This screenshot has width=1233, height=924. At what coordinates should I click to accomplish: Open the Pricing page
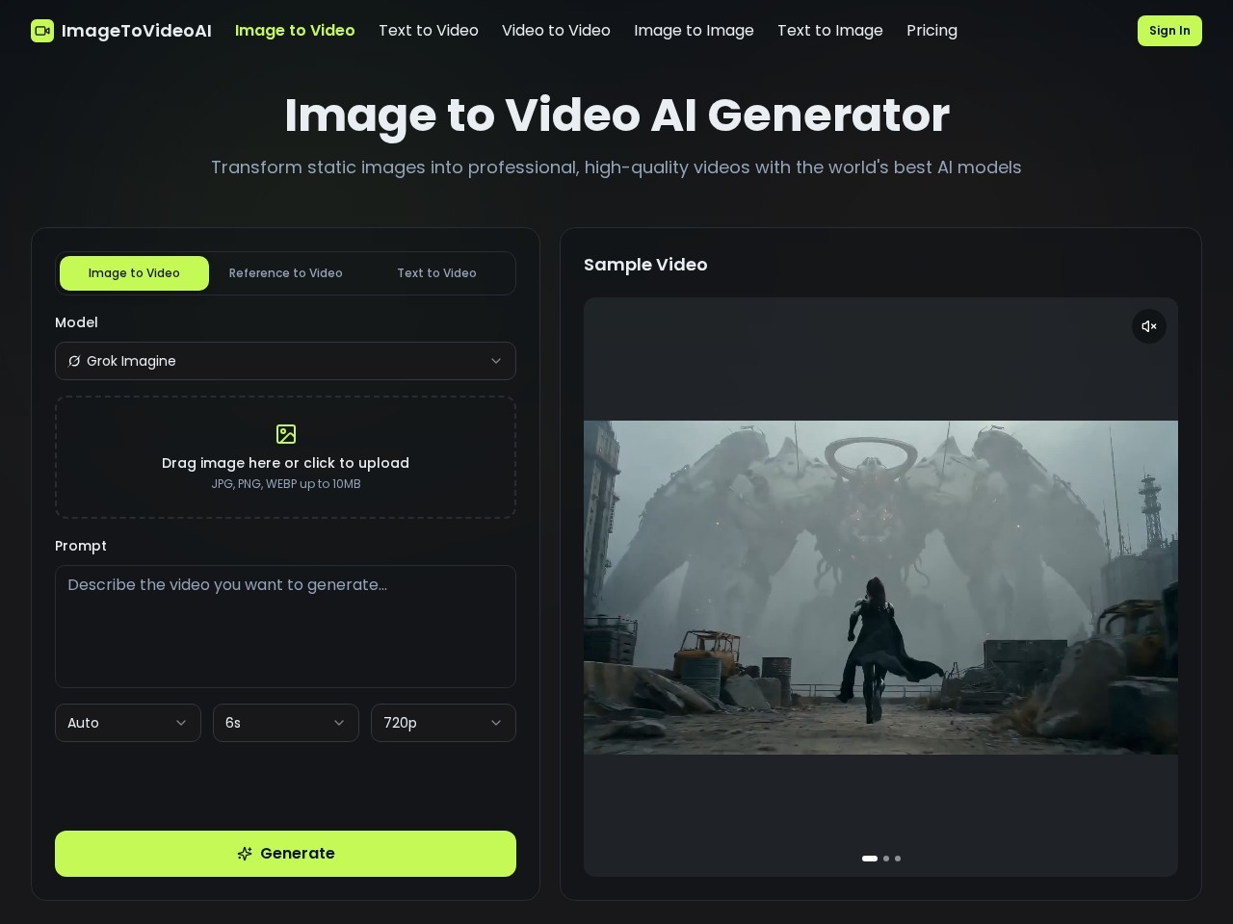coord(931,31)
